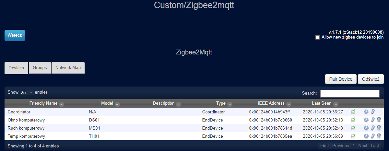Go to Next page of entries
The height and width of the screenshot is (151, 389).
click(363, 146)
